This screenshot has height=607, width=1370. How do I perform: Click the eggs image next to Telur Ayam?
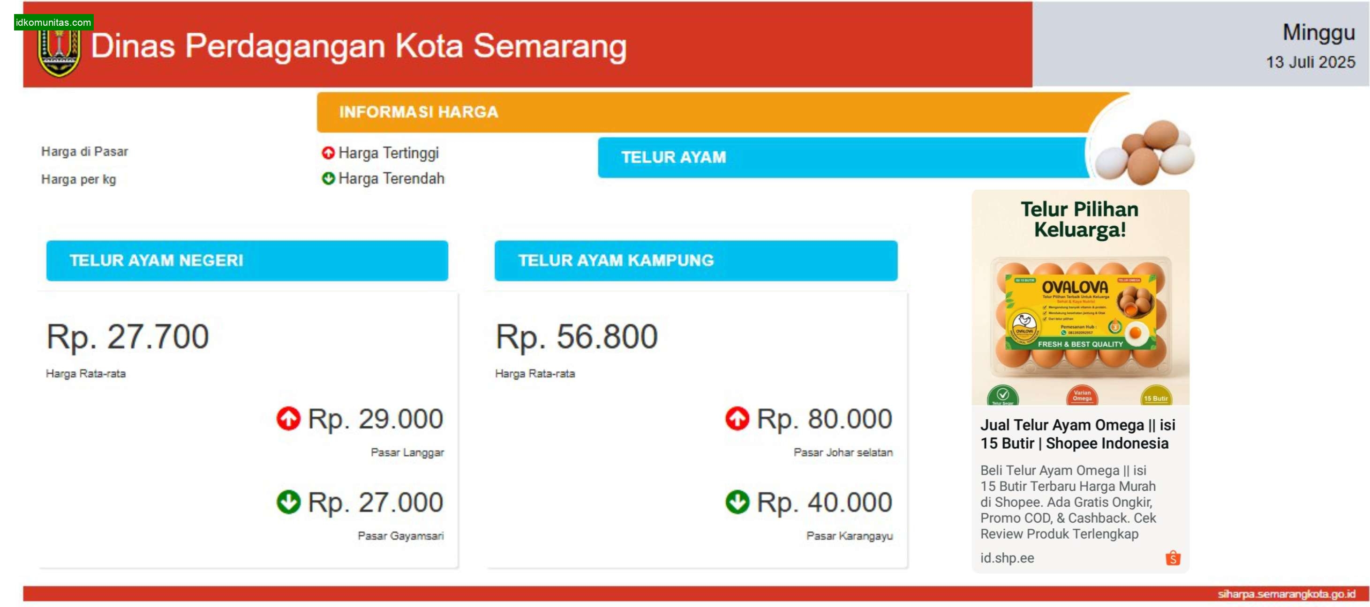coord(1144,152)
